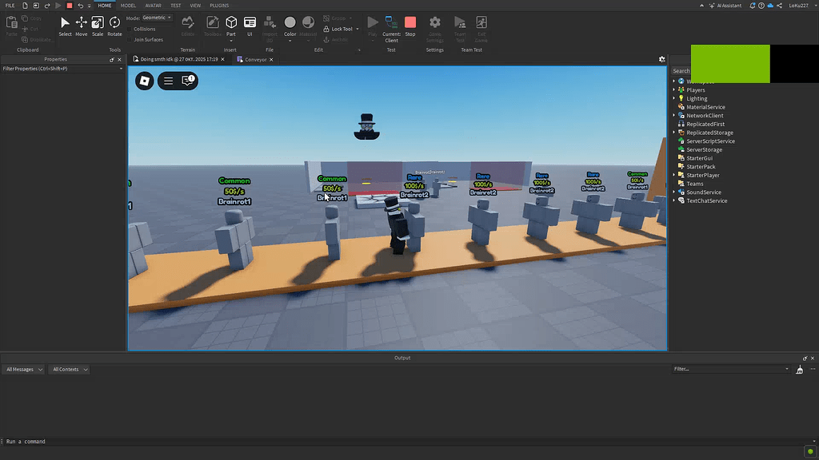Image resolution: width=819 pixels, height=460 pixels.
Task: Insert a new Part
Action: 231,25
